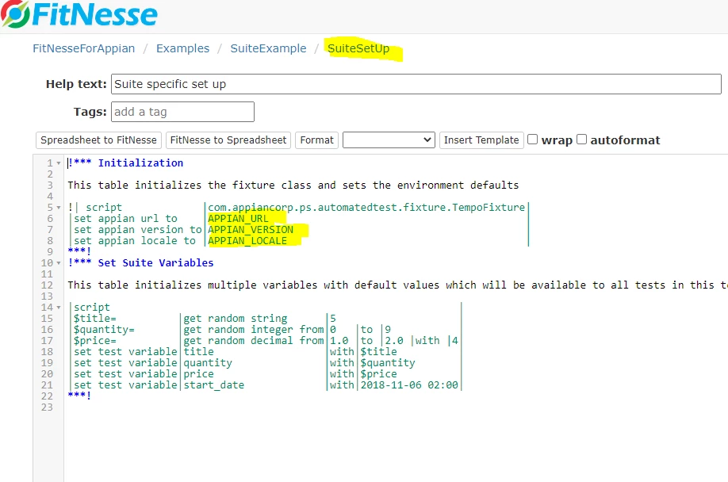Screen dimensions: 728x482
Task: Click the '!*** Set Suite Variables' heading text
Action: [140, 262]
